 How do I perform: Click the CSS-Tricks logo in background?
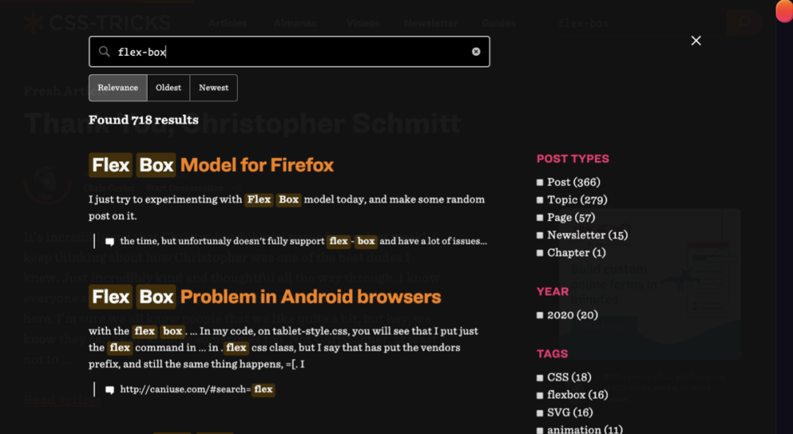point(97,23)
